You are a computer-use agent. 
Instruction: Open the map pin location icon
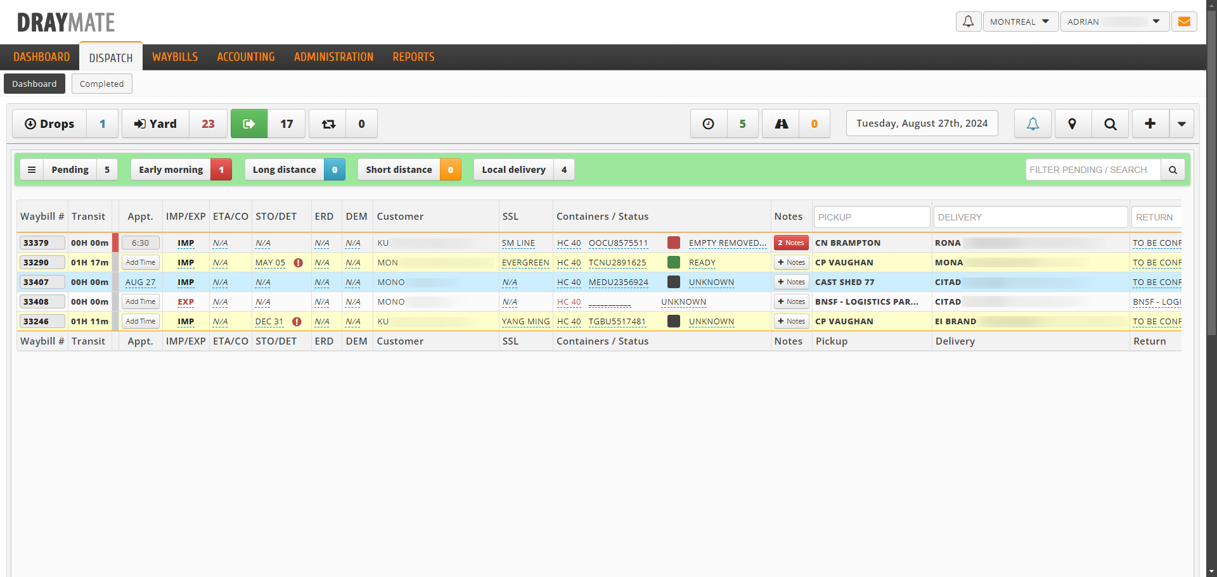[x=1072, y=124]
